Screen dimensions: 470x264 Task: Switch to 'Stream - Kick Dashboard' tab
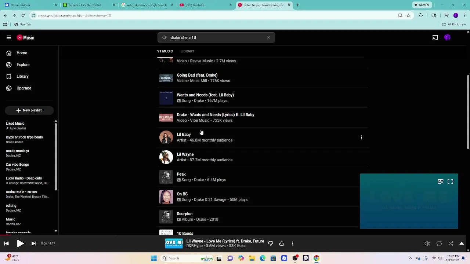pyautogui.click(x=89, y=5)
